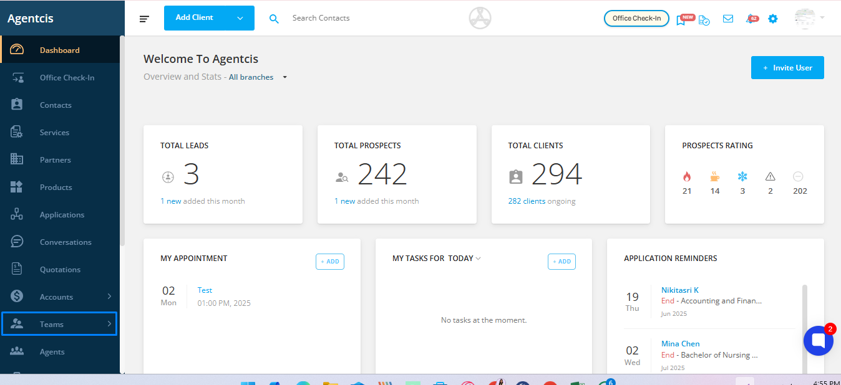This screenshot has width=841, height=385.
Task: Click 'Bachelor of Nursing ...' reminder text
Action: tap(719, 355)
